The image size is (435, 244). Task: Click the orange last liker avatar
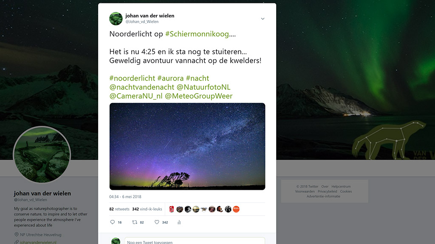coord(236,209)
